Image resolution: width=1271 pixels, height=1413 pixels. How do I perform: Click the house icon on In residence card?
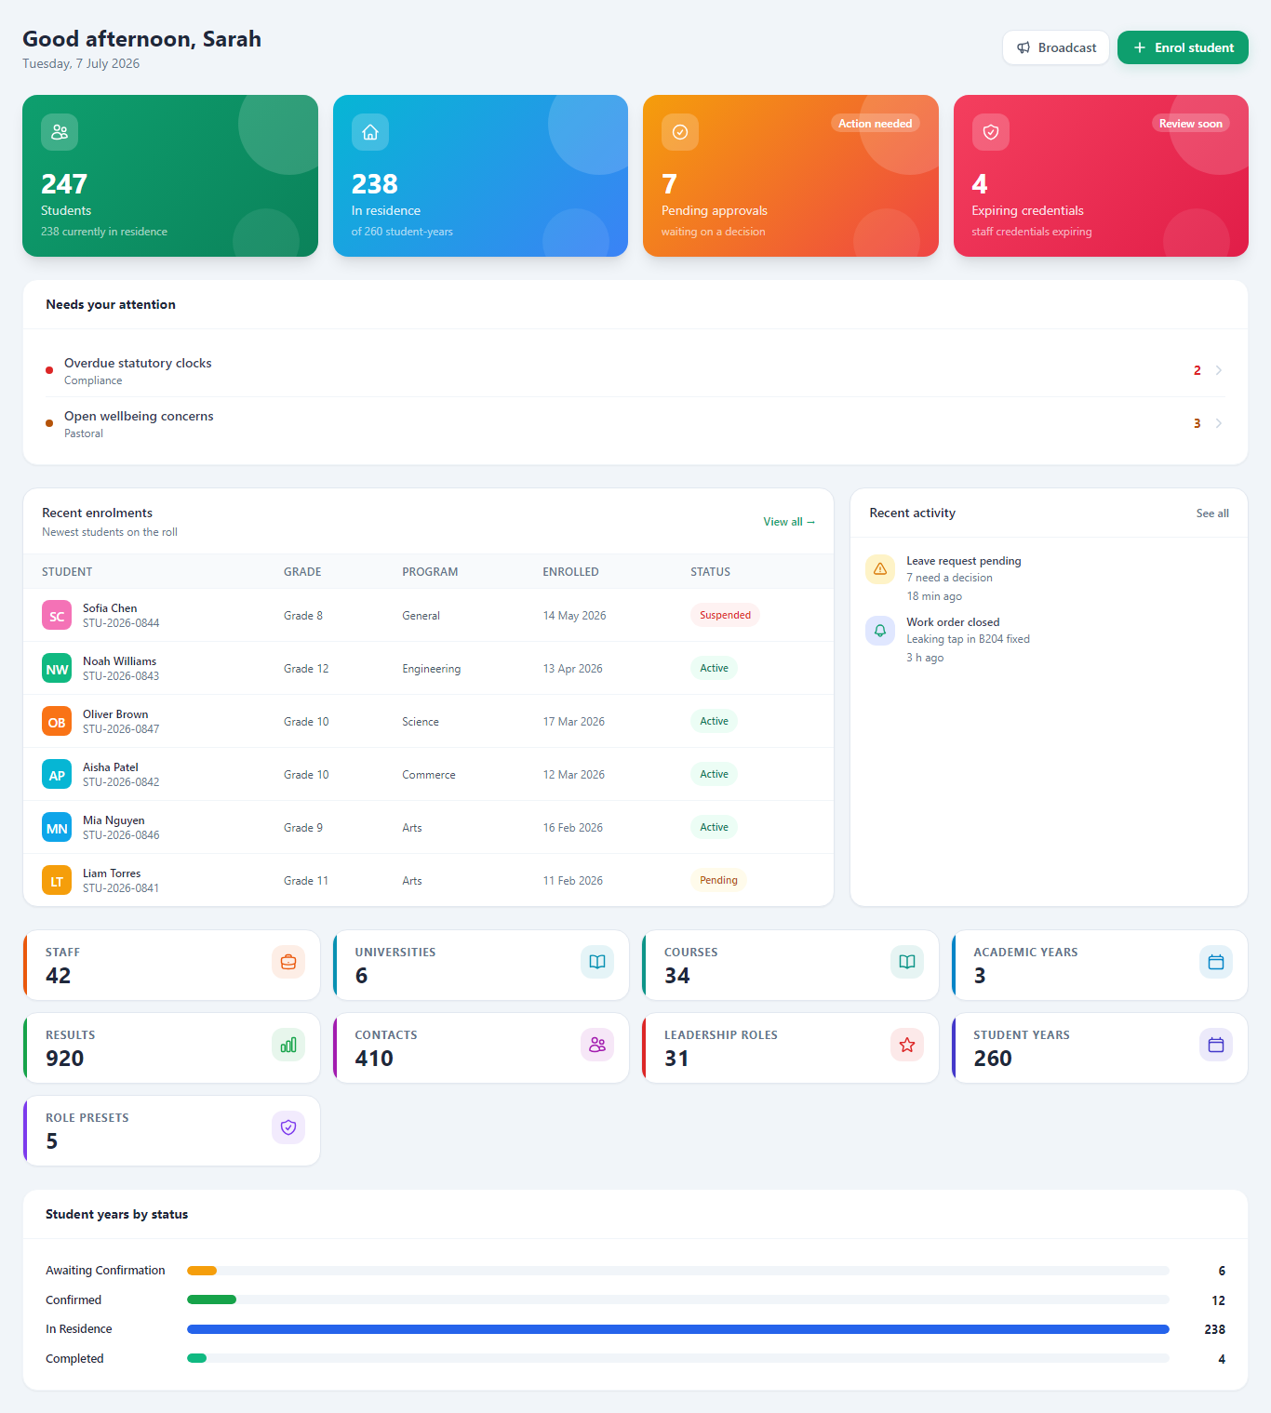click(370, 132)
